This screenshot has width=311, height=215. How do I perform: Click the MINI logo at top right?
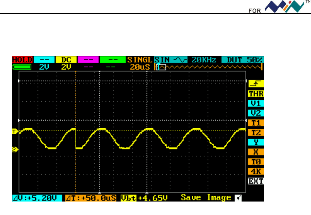click(x=284, y=6)
